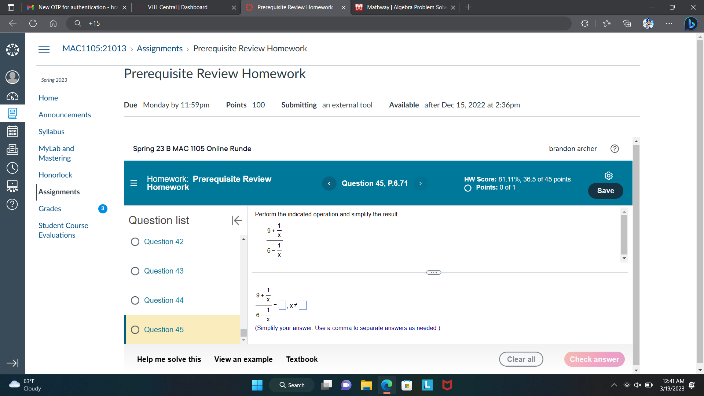Open History clock icon in sidebar
Image resolution: width=704 pixels, height=396 pixels.
click(12, 168)
